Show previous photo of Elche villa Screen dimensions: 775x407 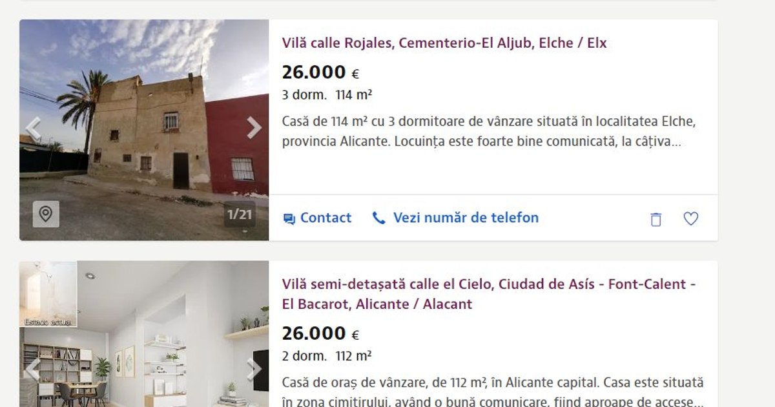point(33,128)
